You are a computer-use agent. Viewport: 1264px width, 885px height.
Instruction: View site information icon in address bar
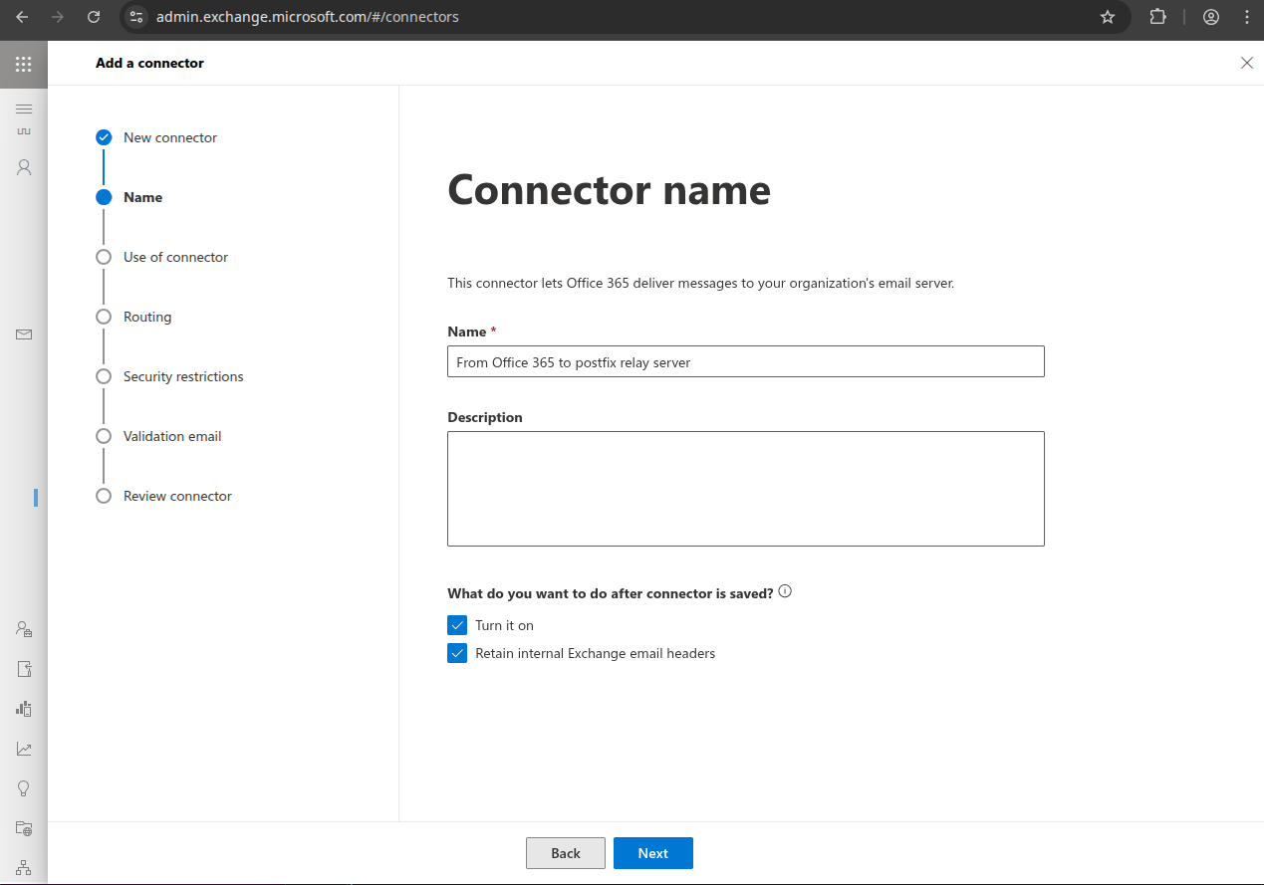pyautogui.click(x=137, y=17)
